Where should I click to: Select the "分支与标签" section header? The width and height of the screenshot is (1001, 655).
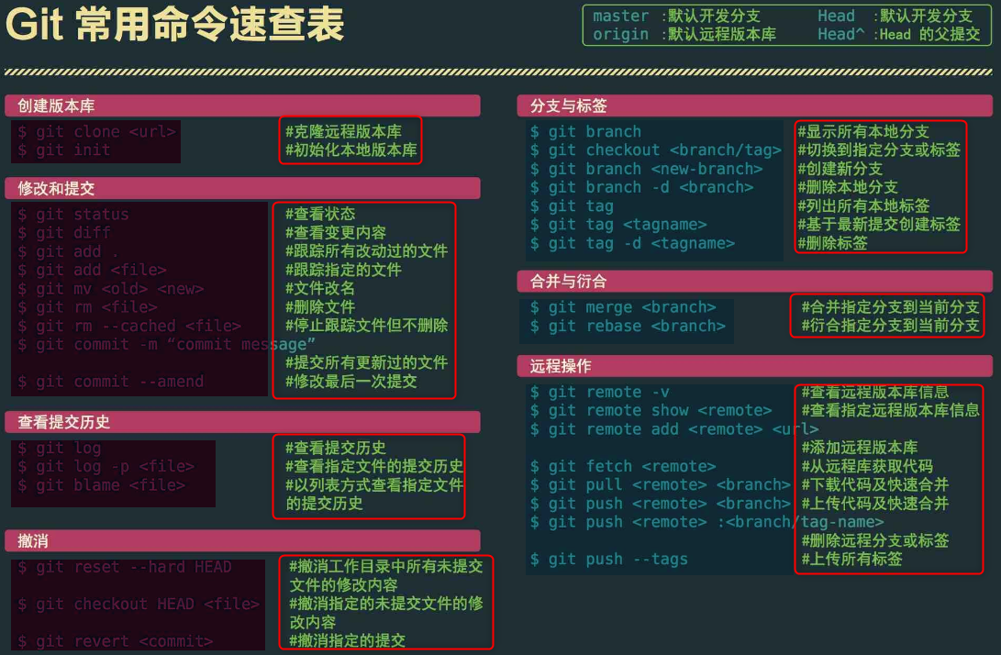pyautogui.click(x=754, y=106)
